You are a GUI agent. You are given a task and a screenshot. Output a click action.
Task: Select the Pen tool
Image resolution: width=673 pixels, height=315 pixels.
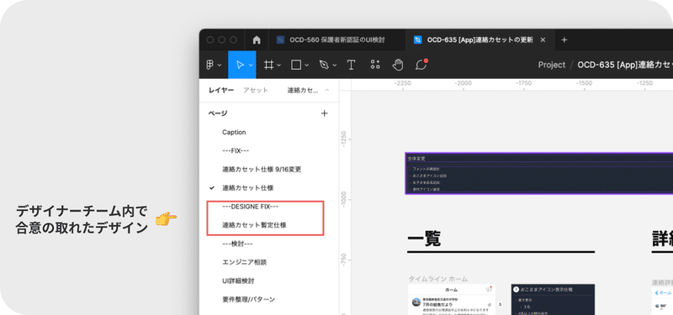324,65
